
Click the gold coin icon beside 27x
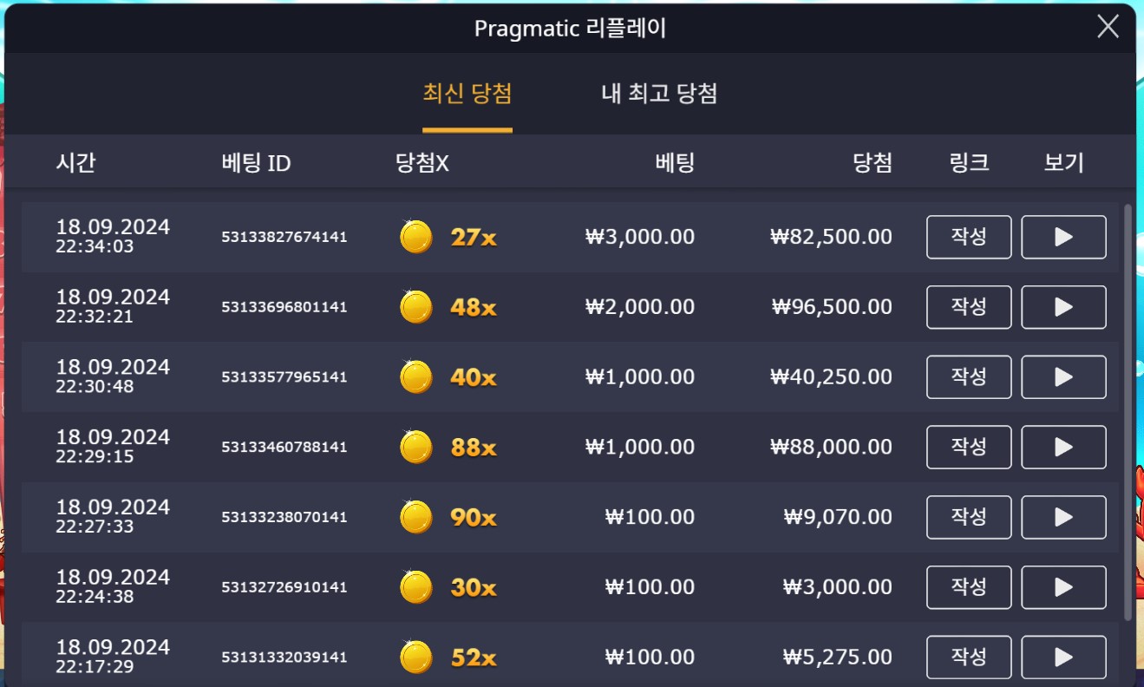point(416,237)
